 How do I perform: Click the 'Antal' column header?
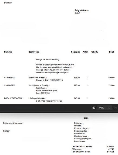click(85, 52)
